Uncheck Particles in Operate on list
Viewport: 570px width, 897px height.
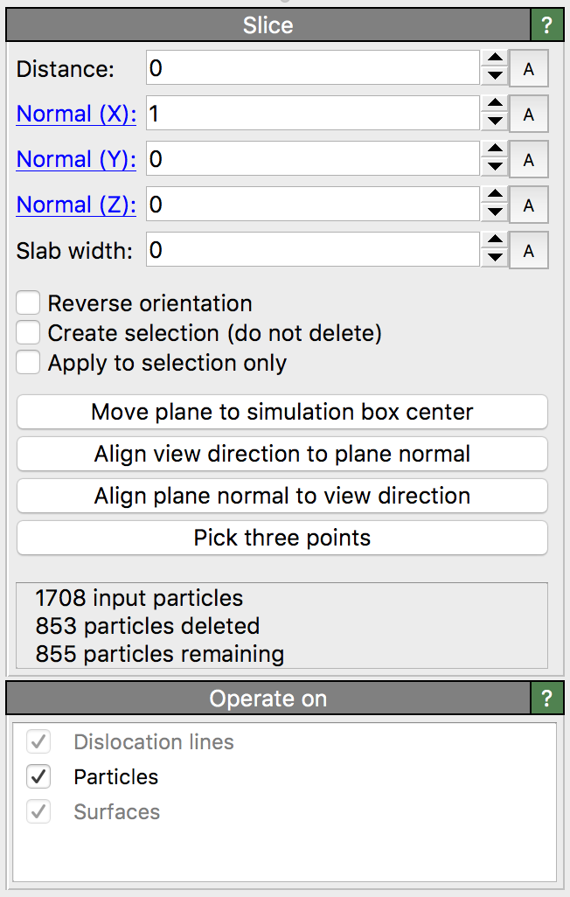(x=39, y=776)
